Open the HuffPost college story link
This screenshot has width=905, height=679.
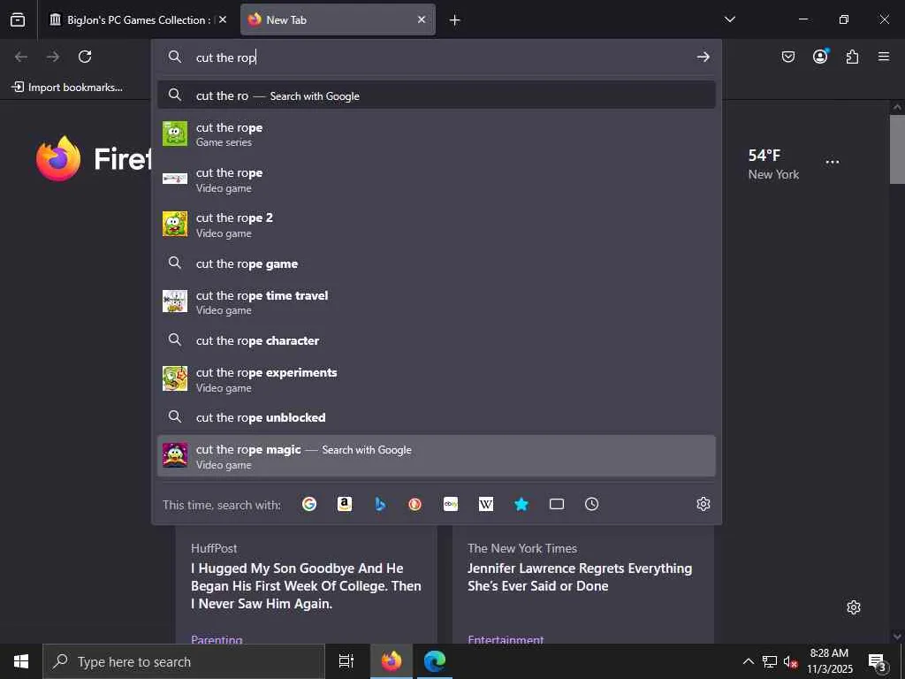306,586
